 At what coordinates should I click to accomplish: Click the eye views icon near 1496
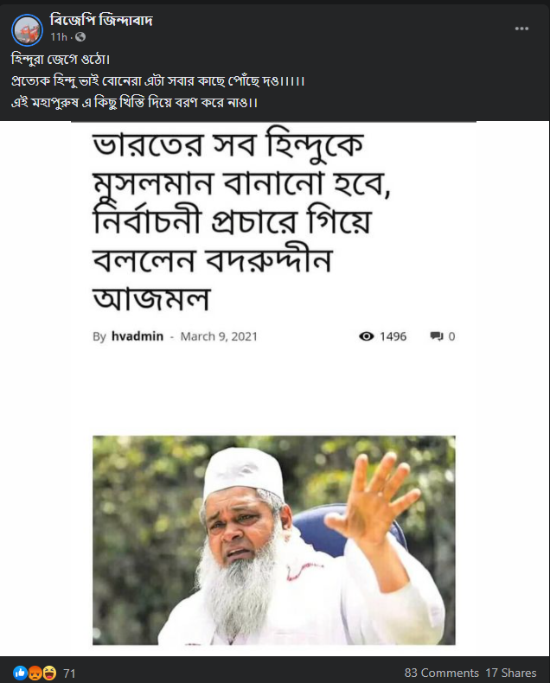[366, 336]
